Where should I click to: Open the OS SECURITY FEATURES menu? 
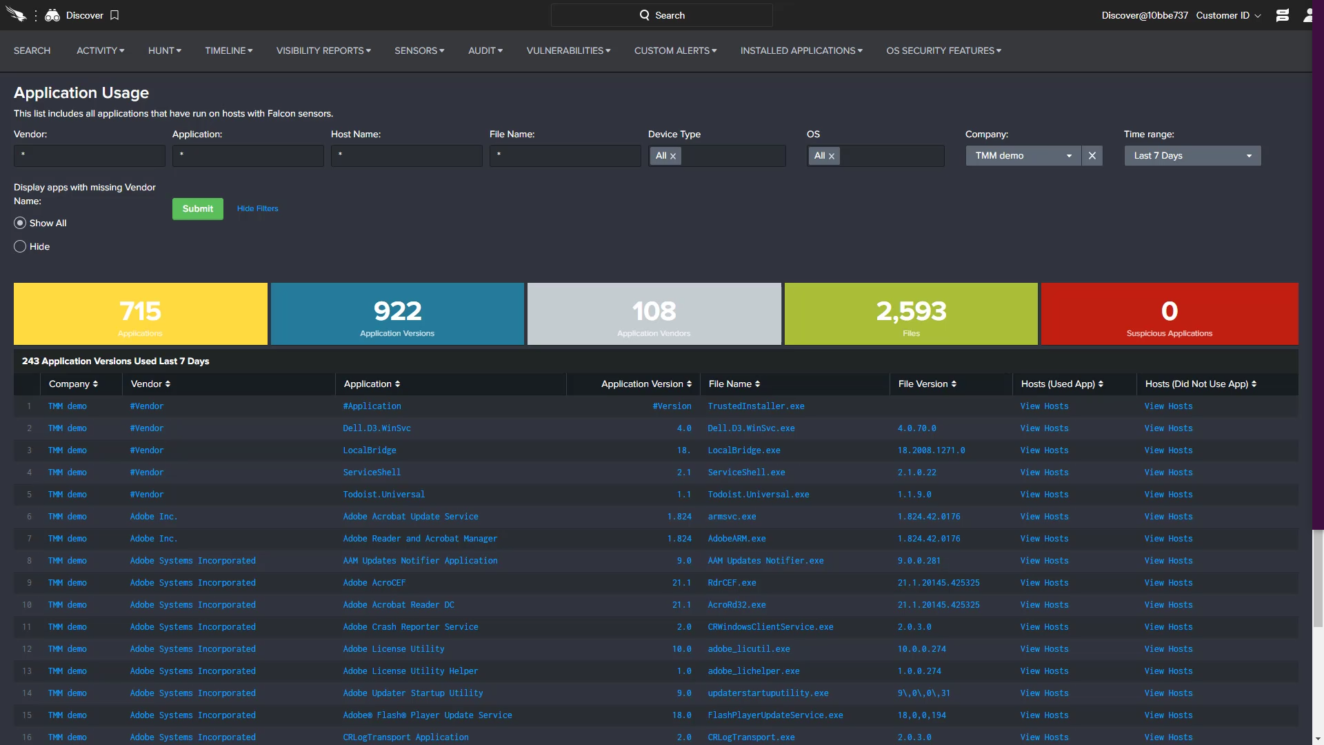944,50
